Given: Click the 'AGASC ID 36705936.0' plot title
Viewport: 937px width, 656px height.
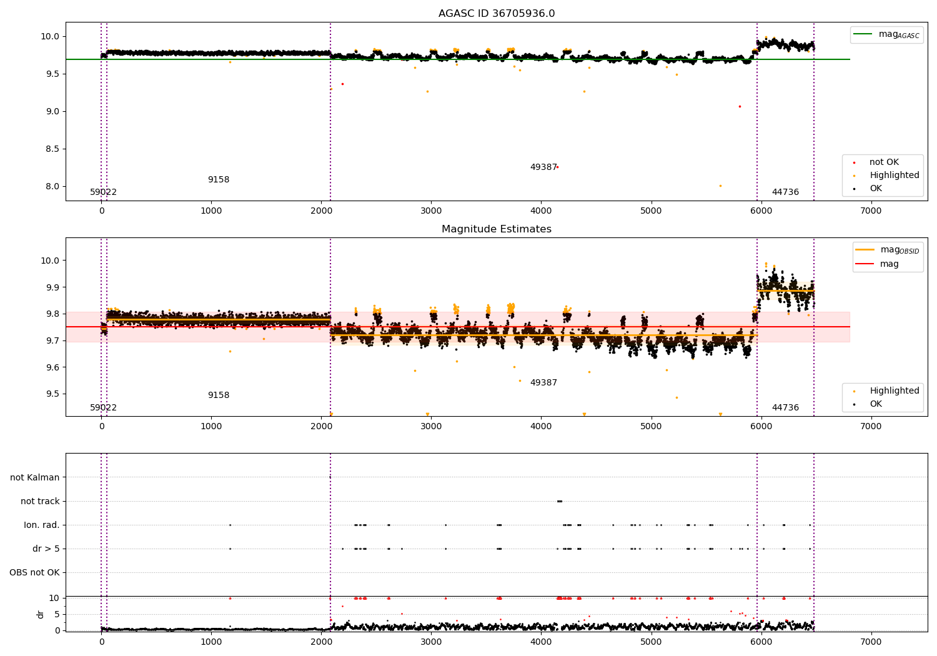Looking at the screenshot, I should [x=496, y=14].
